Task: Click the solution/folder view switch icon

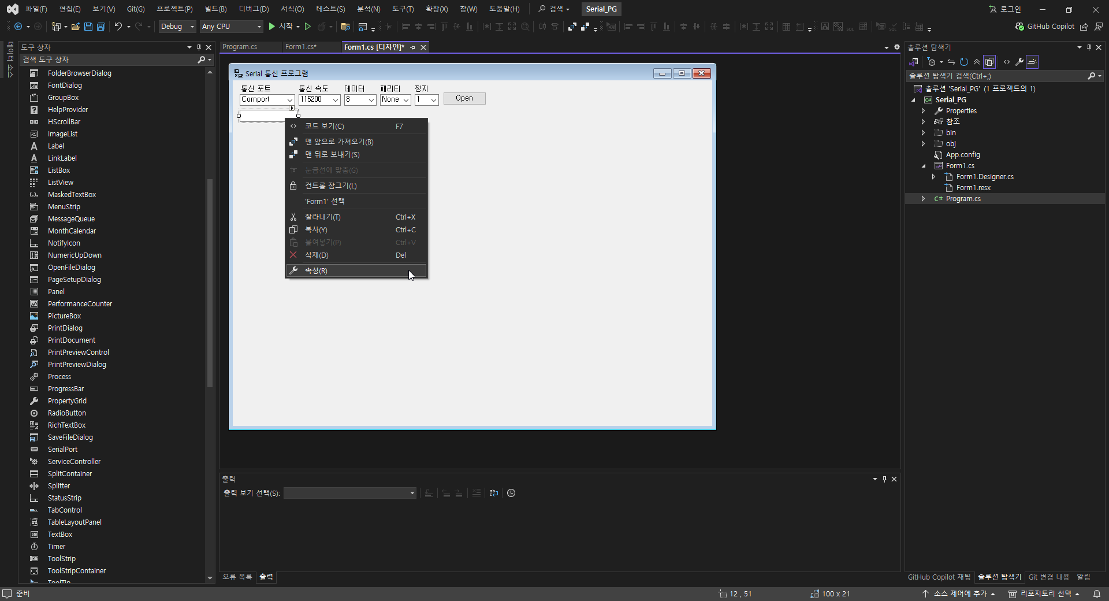Action: 914,62
